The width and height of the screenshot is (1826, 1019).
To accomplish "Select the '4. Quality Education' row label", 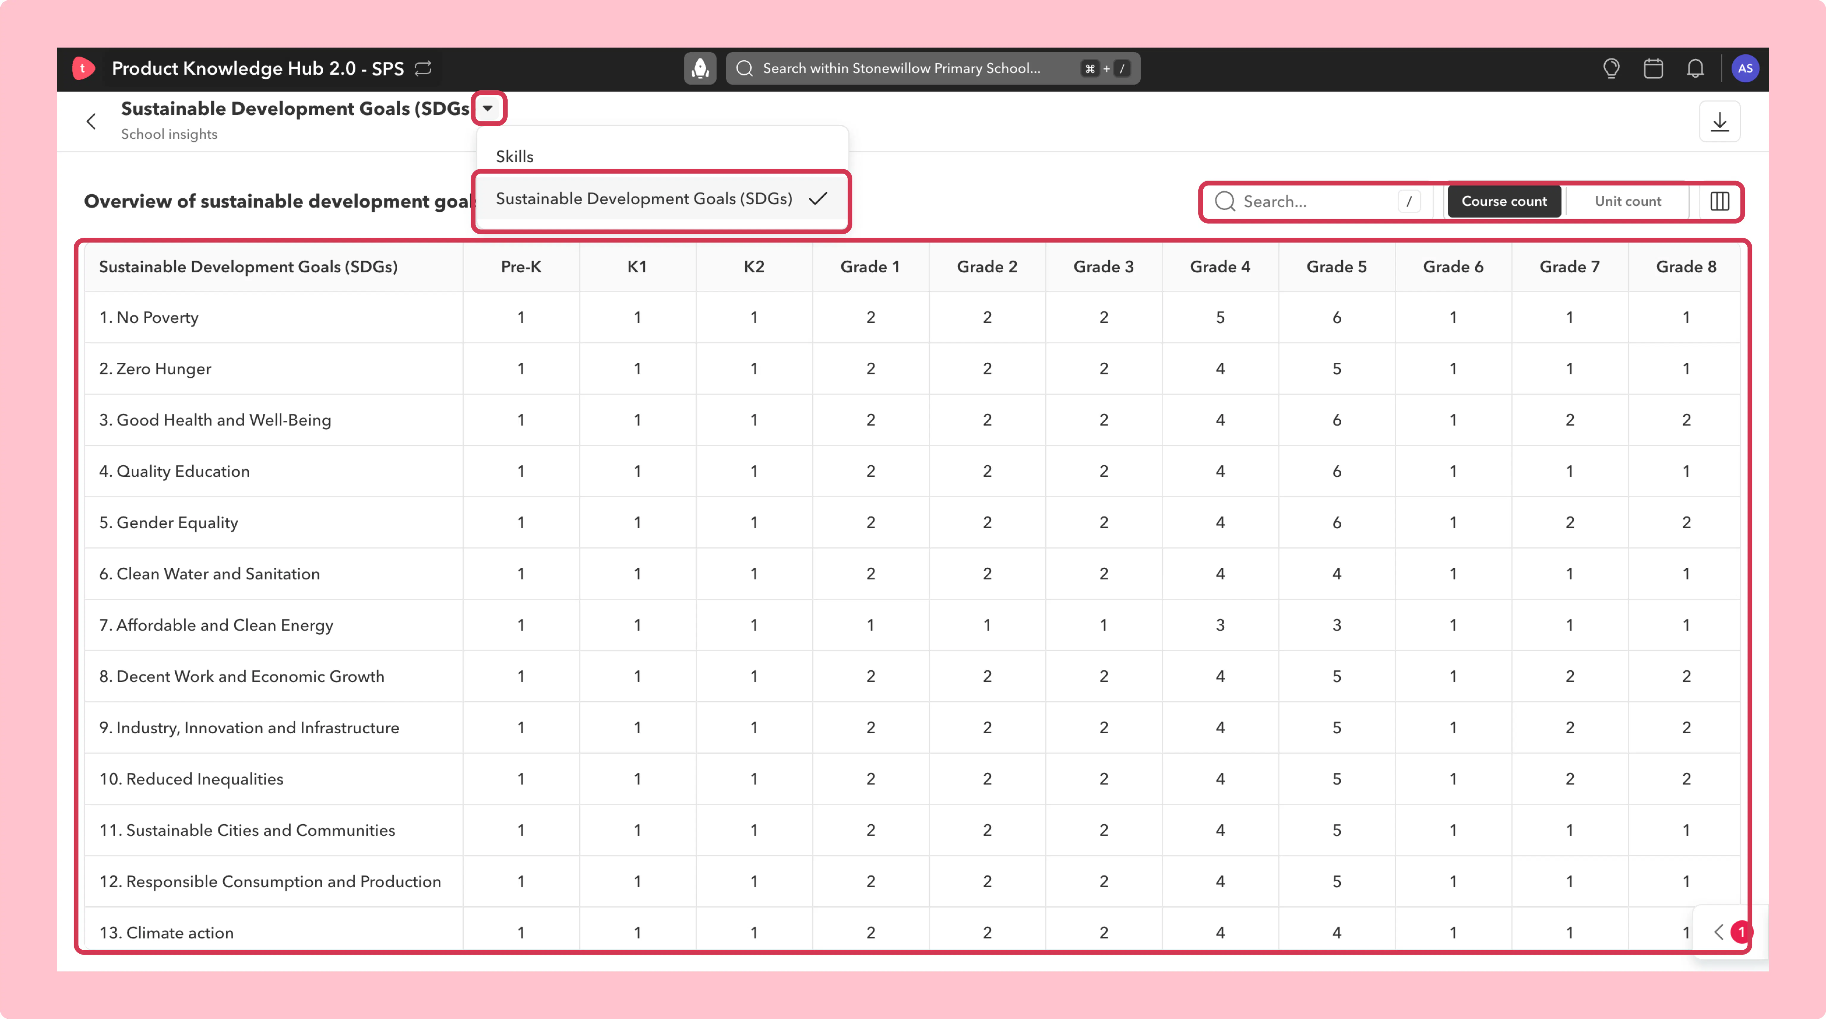I will (174, 471).
